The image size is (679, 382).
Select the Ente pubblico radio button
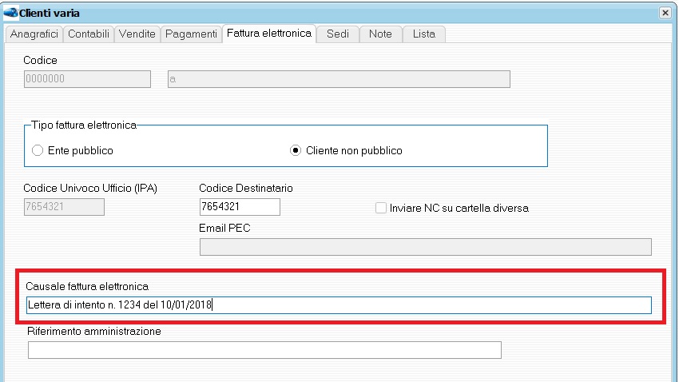[x=38, y=150]
